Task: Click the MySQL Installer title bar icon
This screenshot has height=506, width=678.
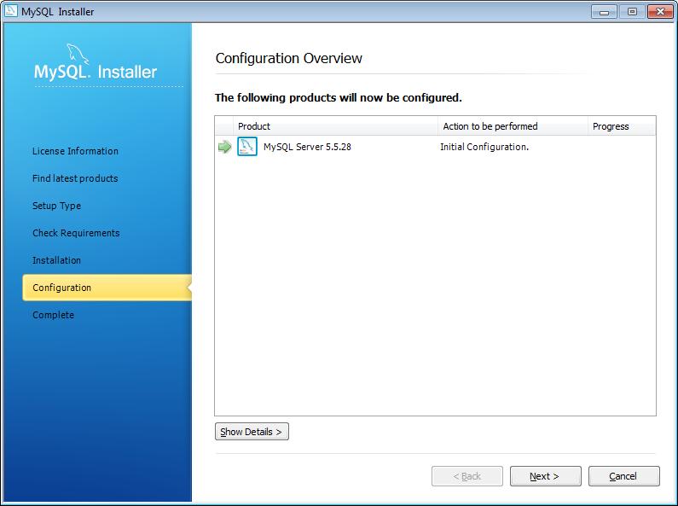Action: [x=10, y=11]
